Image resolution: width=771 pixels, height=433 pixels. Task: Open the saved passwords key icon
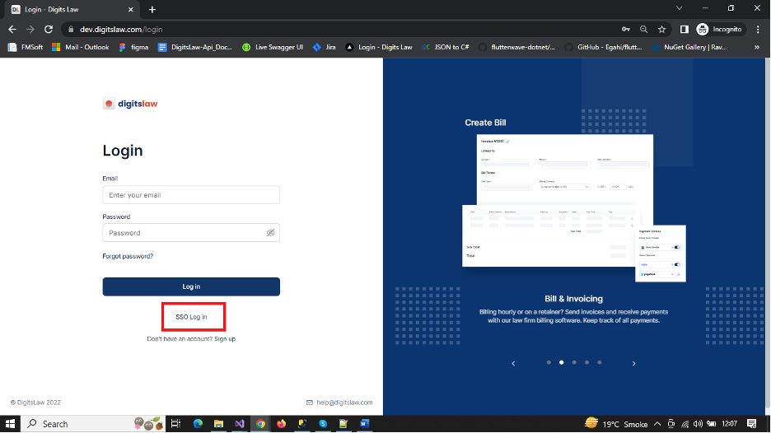624,29
